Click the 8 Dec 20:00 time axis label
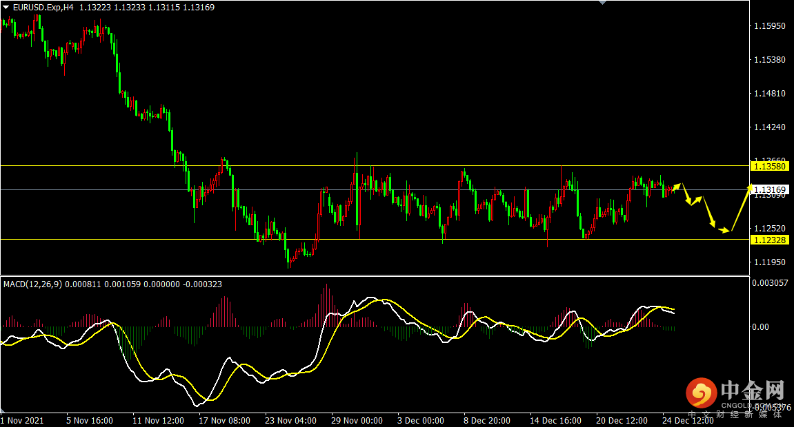Viewport: 794px width, 427px height. point(488,420)
